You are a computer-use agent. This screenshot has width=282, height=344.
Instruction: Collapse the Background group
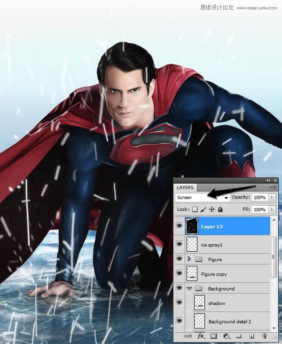[x=189, y=288]
